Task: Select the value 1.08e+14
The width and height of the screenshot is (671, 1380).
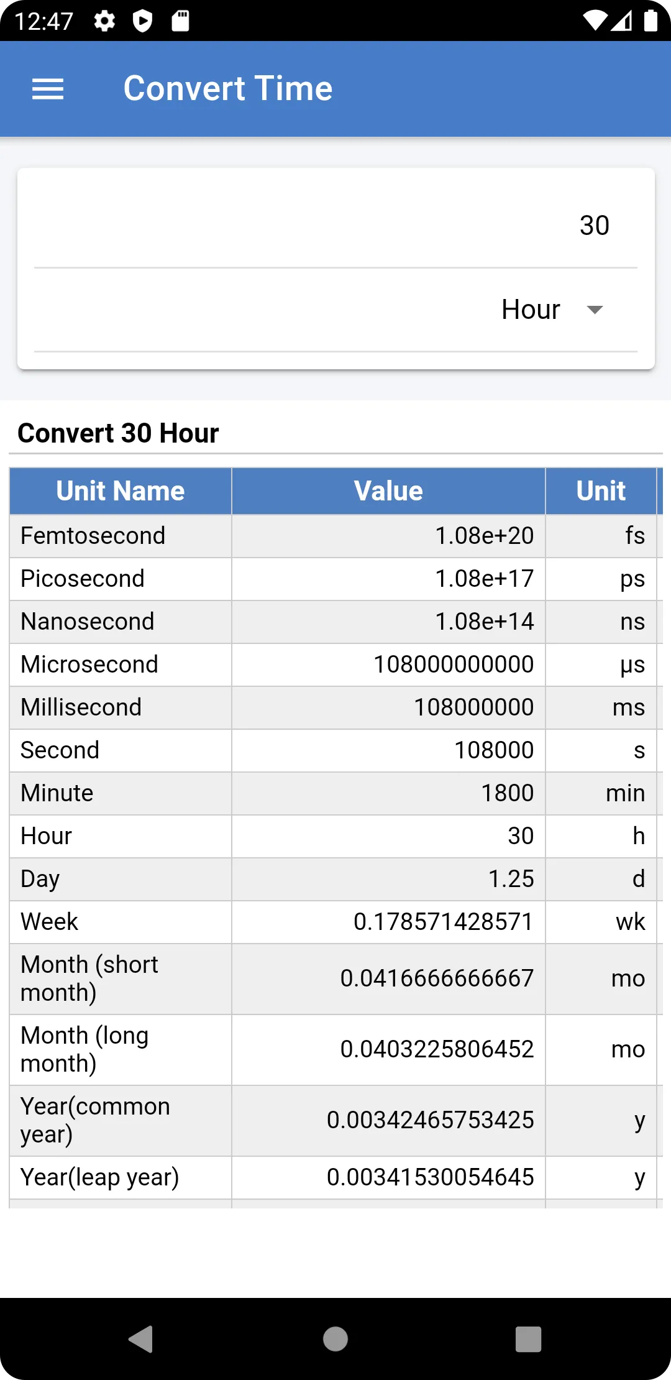Action: pyautogui.click(x=484, y=622)
